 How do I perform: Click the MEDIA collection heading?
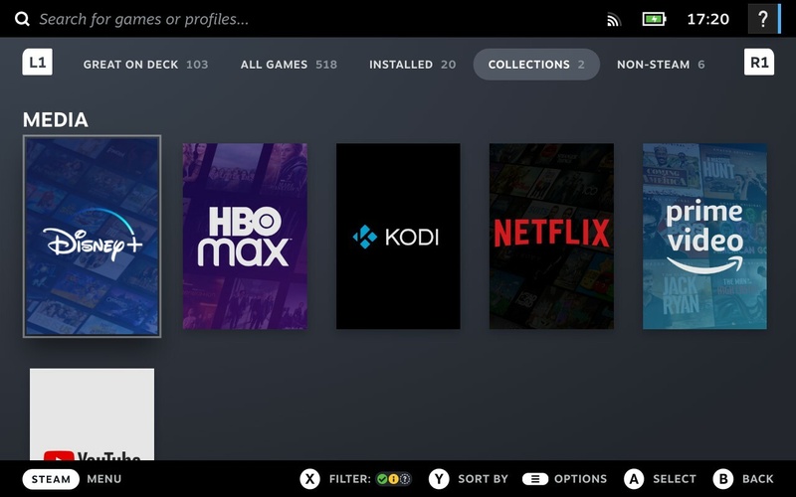[56, 120]
